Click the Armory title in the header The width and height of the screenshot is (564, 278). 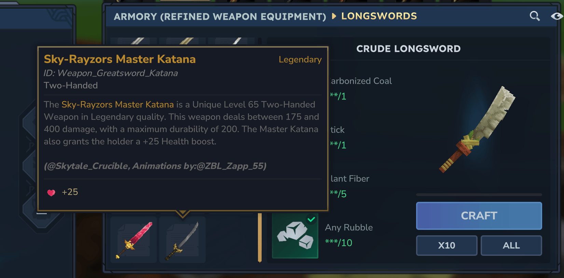pyautogui.click(x=220, y=16)
